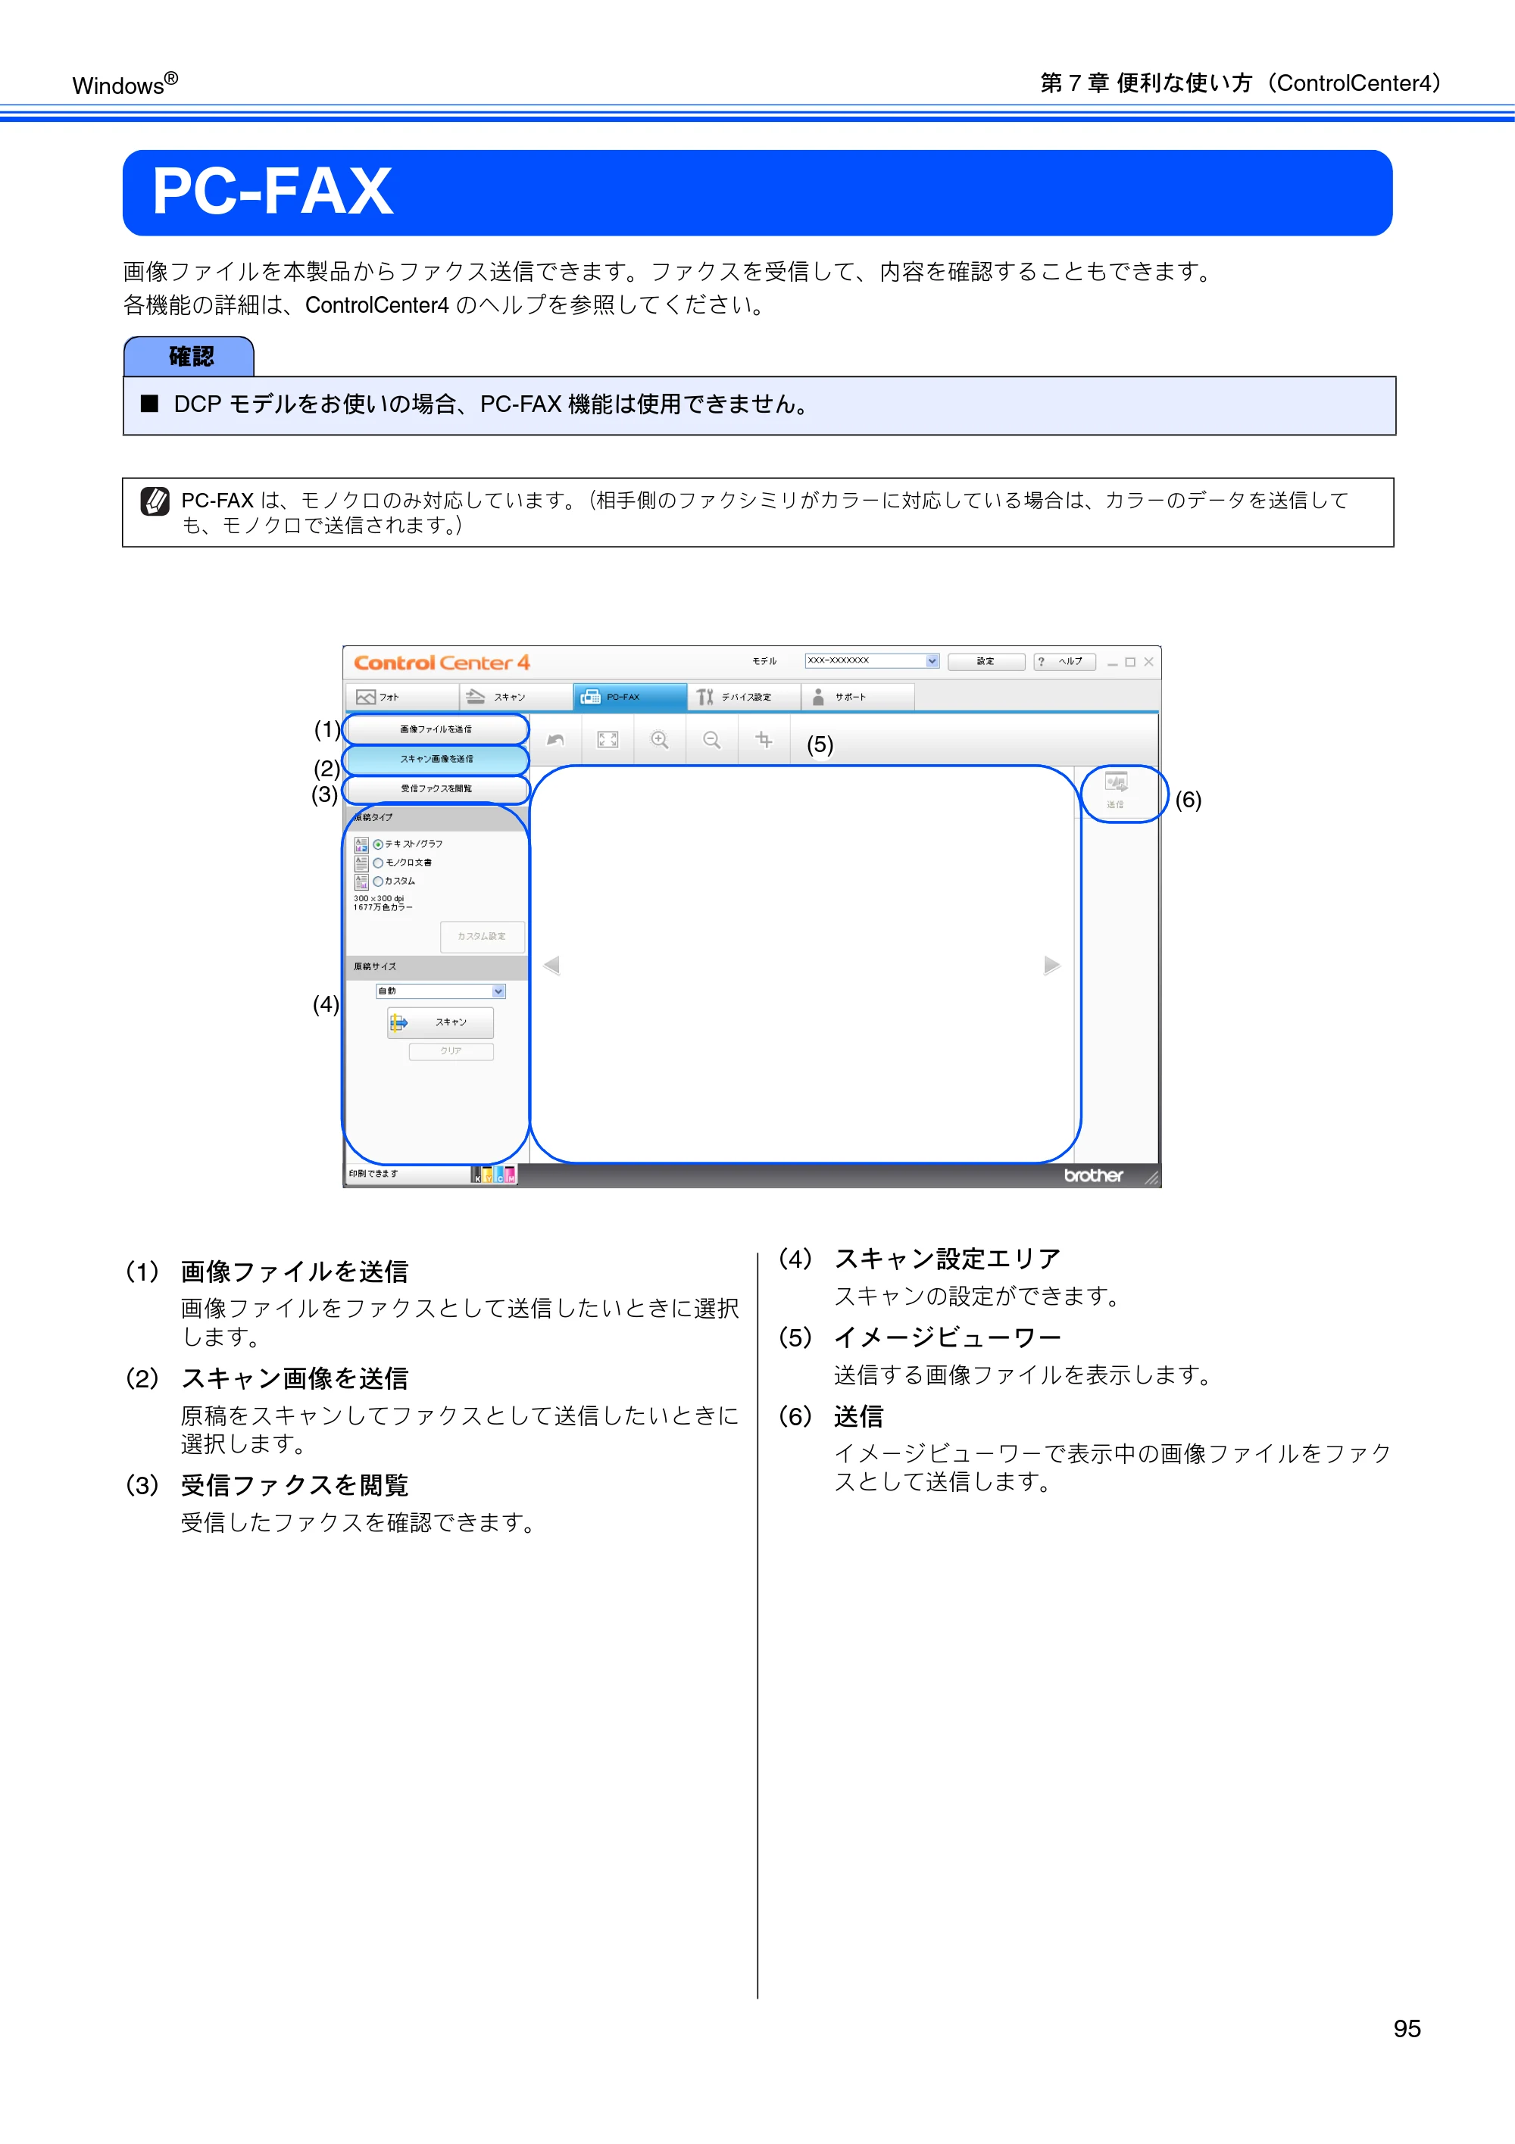
Task: Select the crop tool icon
Action: (x=764, y=741)
